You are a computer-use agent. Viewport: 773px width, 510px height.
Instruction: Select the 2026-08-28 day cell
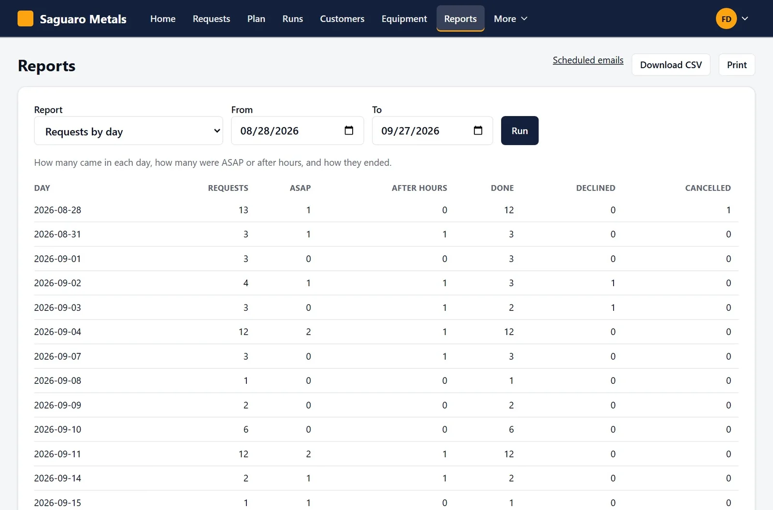click(x=57, y=210)
